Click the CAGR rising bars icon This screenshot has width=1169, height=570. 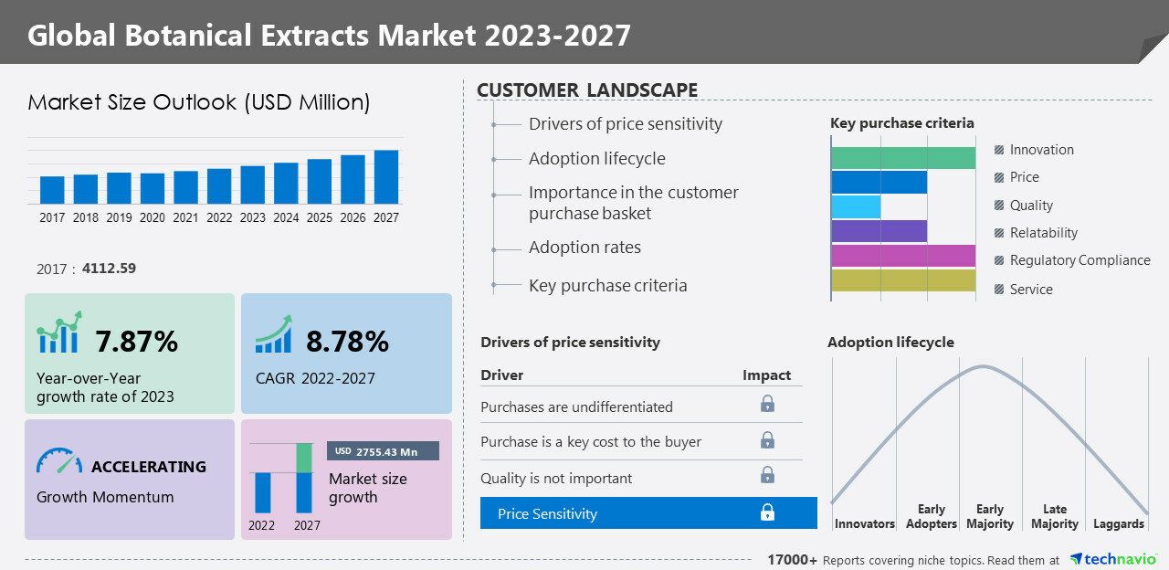(273, 335)
